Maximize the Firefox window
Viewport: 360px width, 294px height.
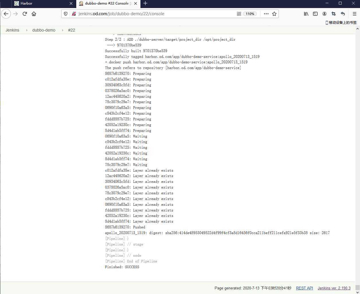point(340,3)
